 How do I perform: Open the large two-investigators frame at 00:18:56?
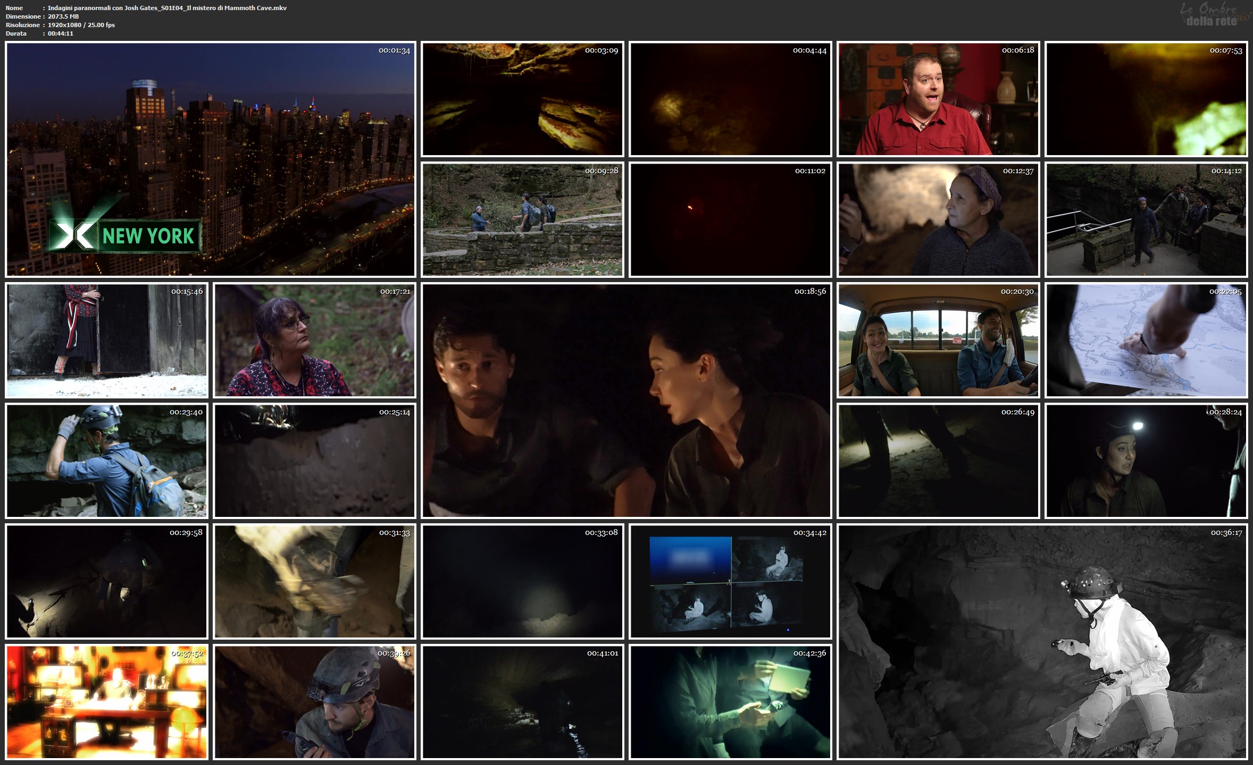(x=626, y=401)
